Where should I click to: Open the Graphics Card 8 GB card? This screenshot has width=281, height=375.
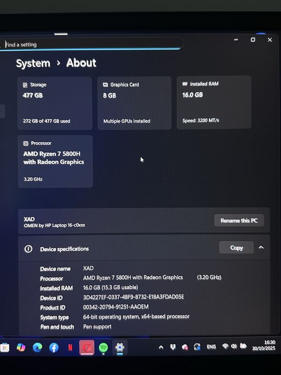134,103
